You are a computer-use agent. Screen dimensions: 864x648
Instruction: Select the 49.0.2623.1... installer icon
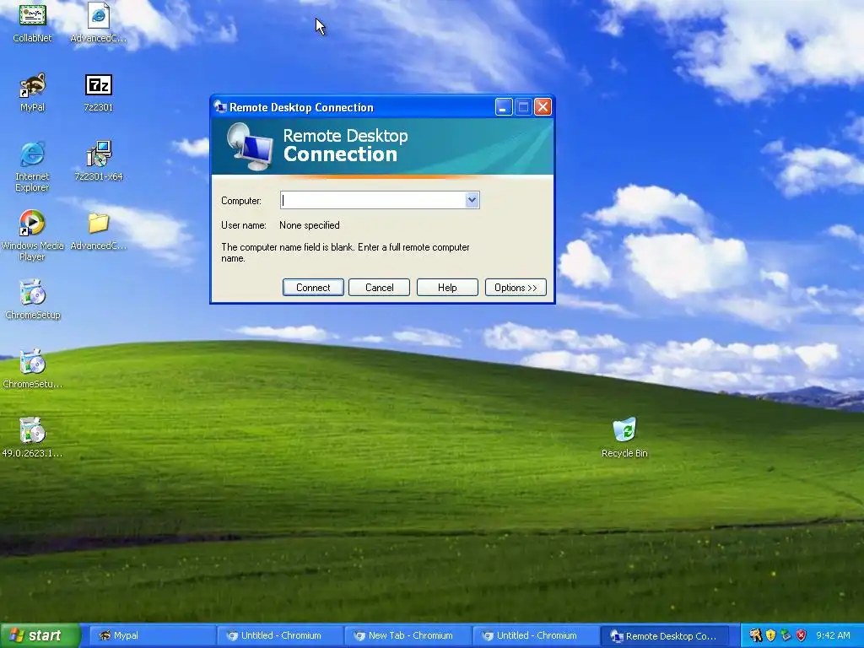33,439
